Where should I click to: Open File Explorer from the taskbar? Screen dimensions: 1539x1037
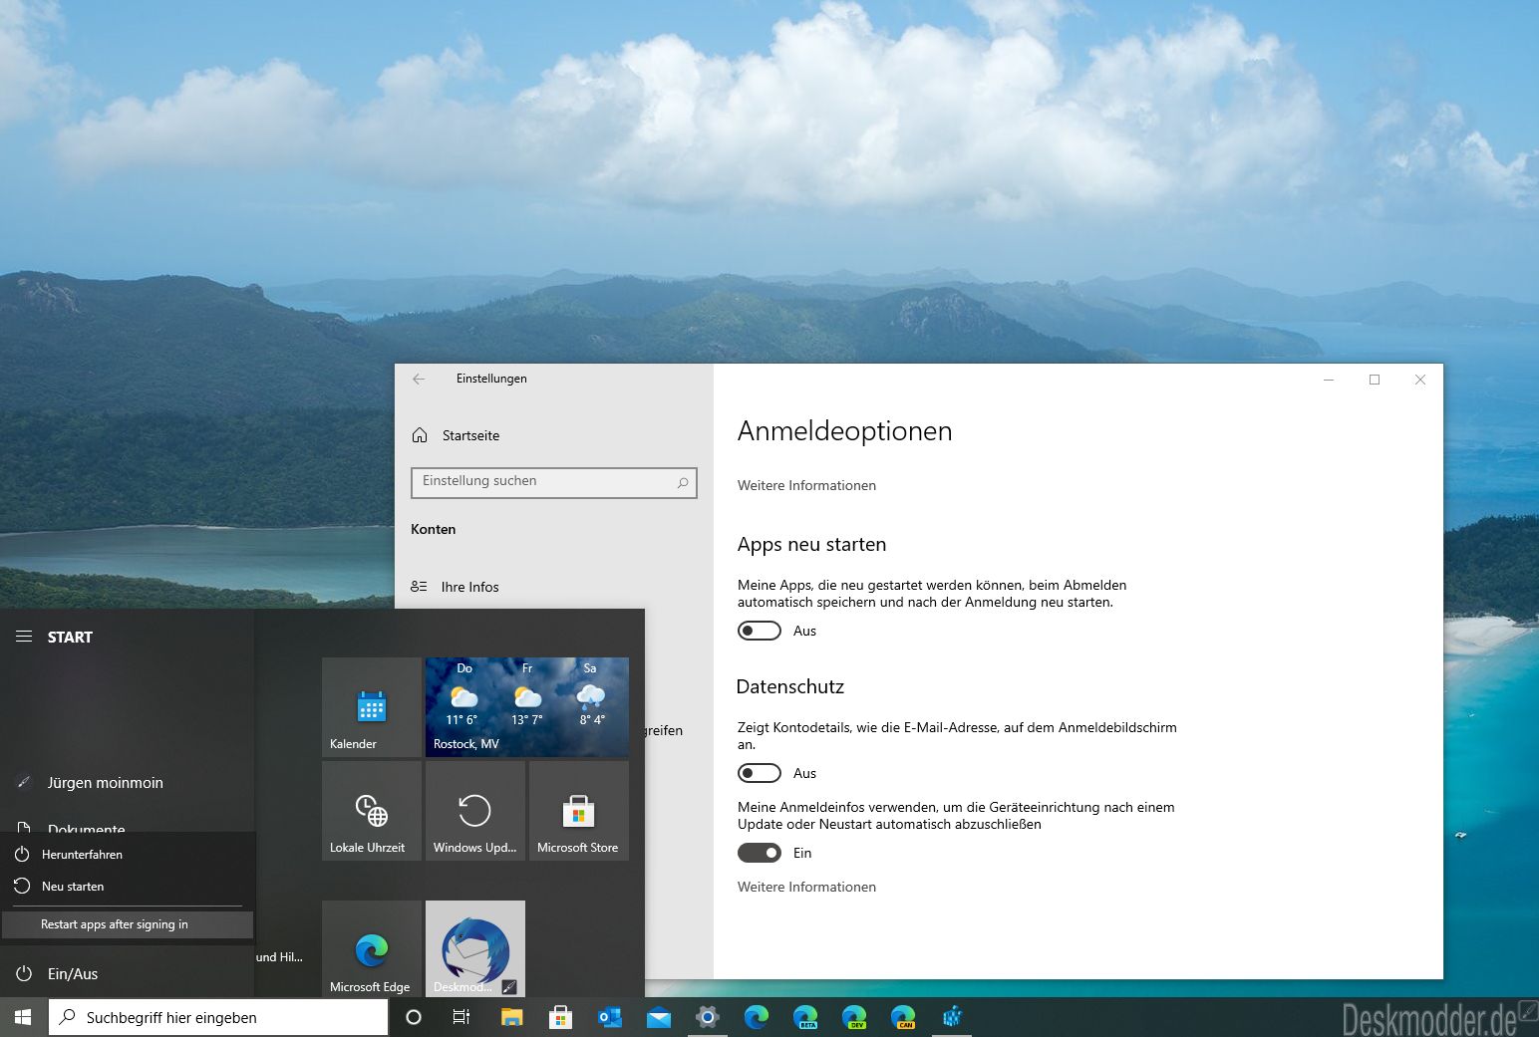(x=511, y=1017)
